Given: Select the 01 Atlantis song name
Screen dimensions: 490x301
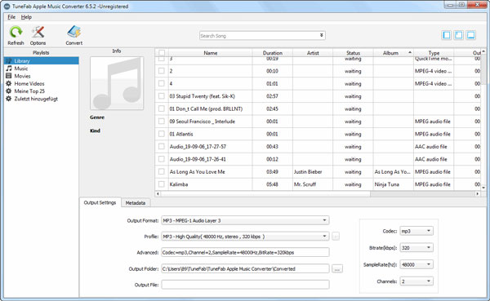Looking at the screenshot, I should (181, 134).
